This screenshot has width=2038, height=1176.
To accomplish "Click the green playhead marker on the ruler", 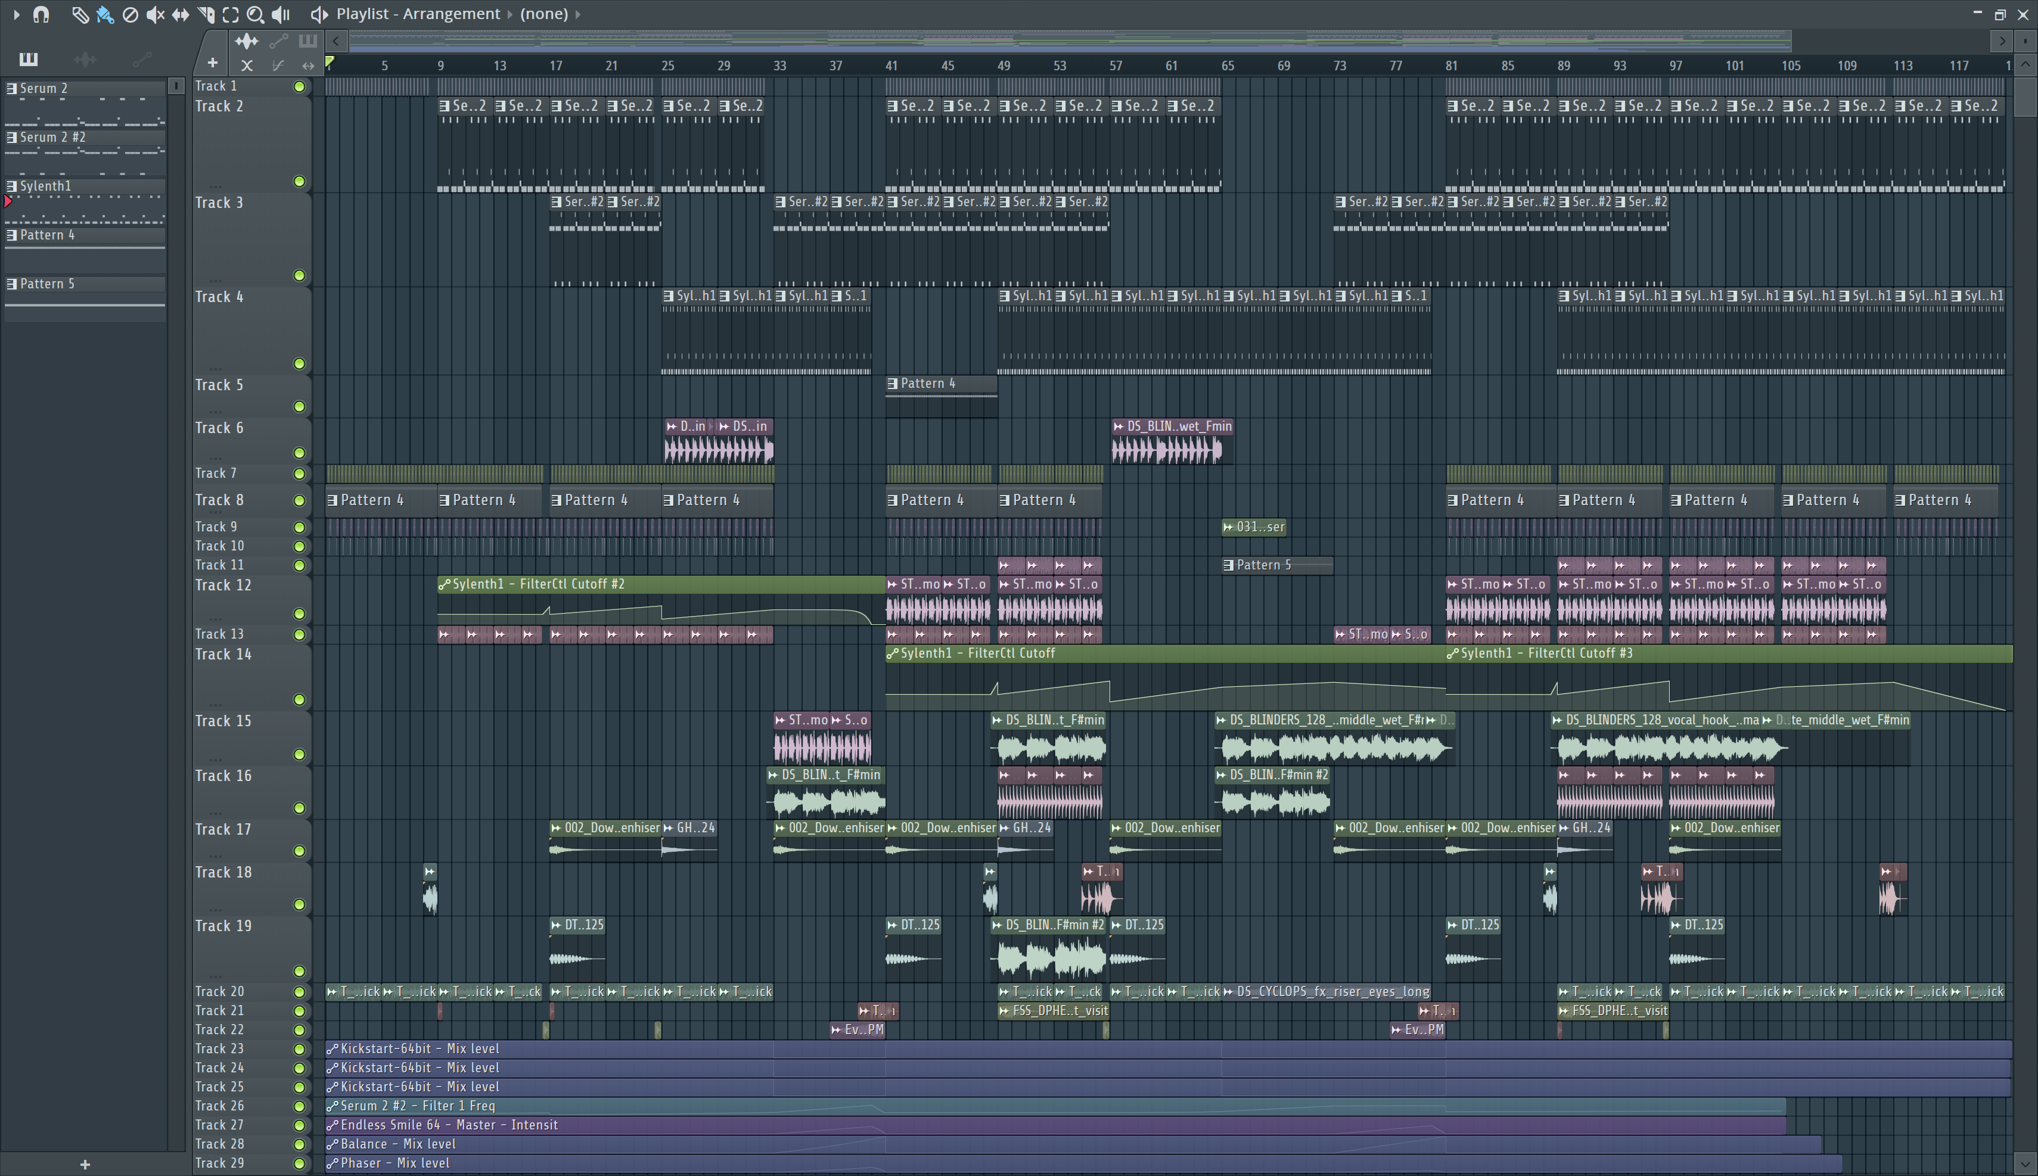I will click(330, 61).
